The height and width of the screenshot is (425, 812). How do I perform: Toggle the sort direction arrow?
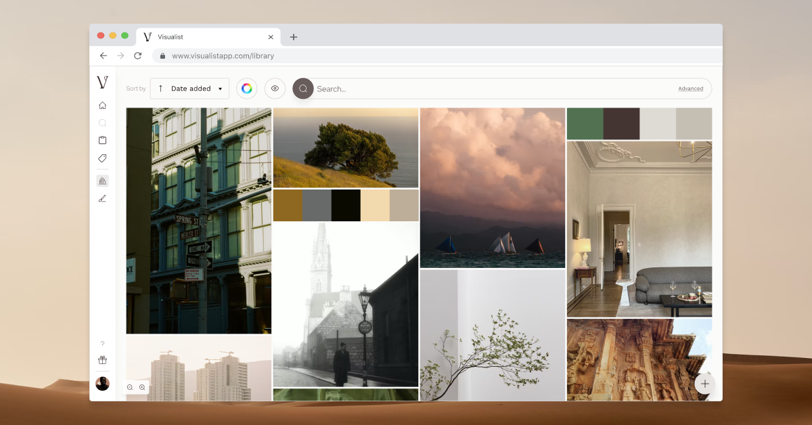tap(160, 89)
